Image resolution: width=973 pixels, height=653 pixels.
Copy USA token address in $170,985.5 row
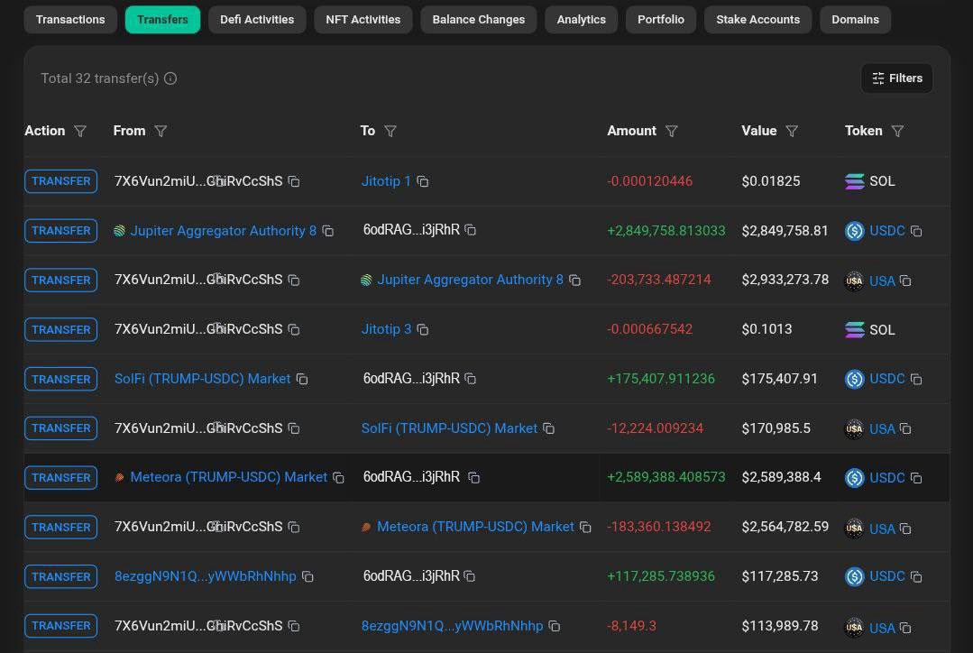(905, 429)
